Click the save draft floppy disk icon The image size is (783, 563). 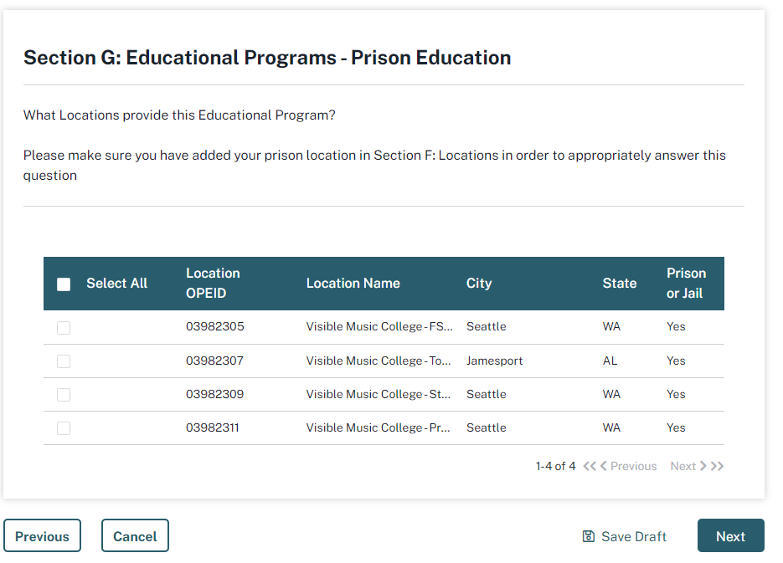tap(589, 536)
